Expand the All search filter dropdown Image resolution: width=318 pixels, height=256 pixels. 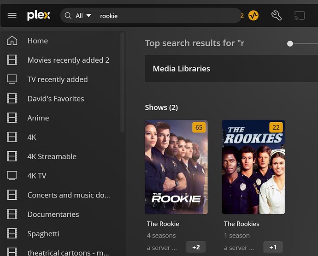[83, 16]
